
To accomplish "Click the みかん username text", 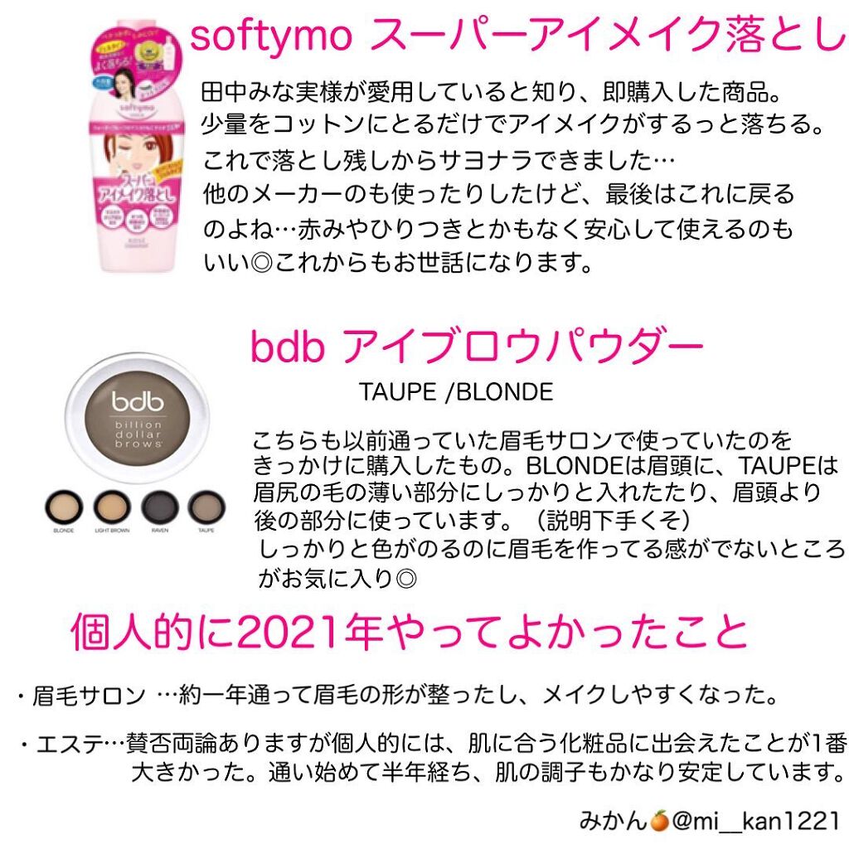I will tap(614, 821).
